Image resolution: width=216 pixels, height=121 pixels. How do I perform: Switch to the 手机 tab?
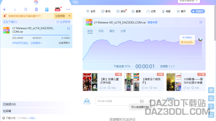pos(101,31)
